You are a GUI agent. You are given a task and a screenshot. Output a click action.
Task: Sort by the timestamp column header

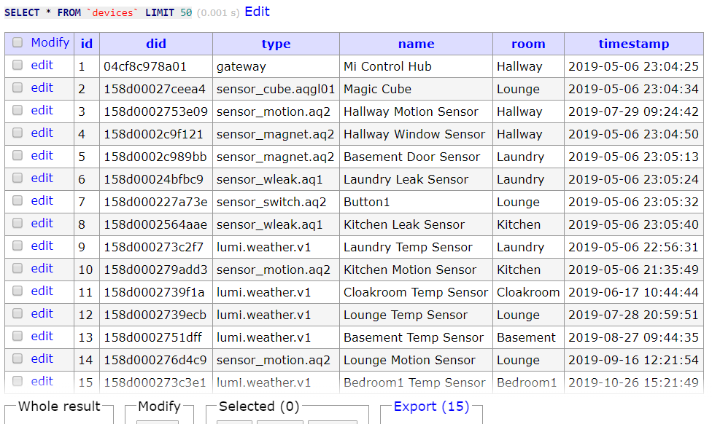(x=633, y=44)
